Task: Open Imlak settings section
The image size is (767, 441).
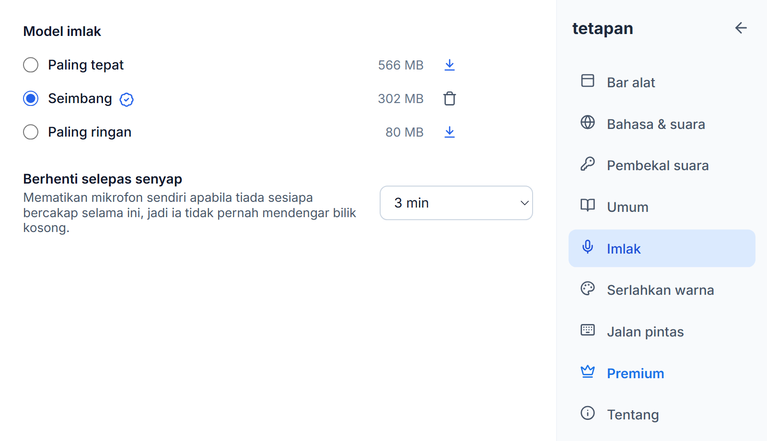Action: (662, 248)
